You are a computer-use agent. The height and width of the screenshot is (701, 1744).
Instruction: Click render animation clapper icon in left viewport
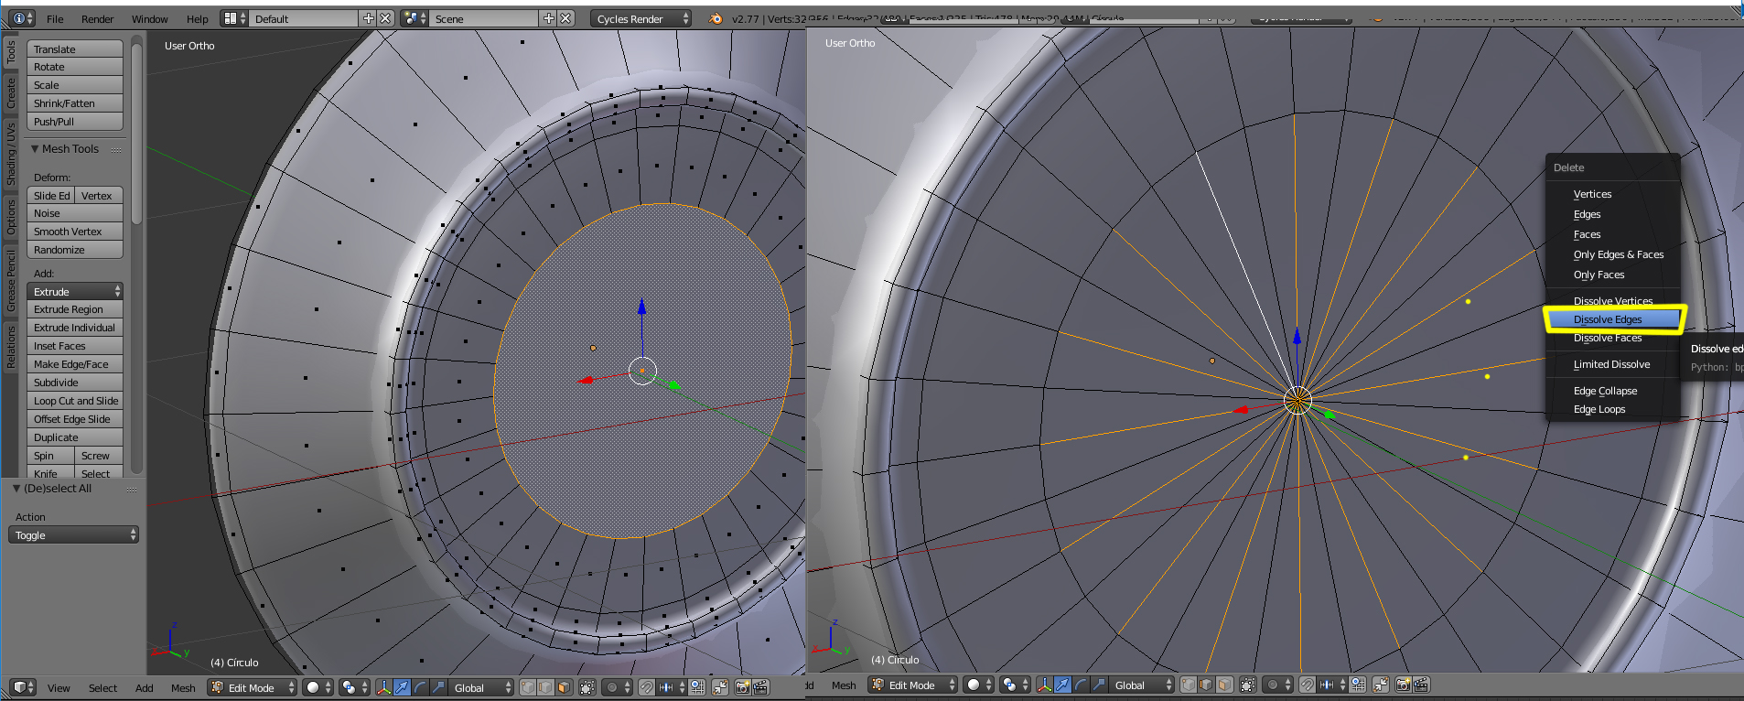point(759,687)
